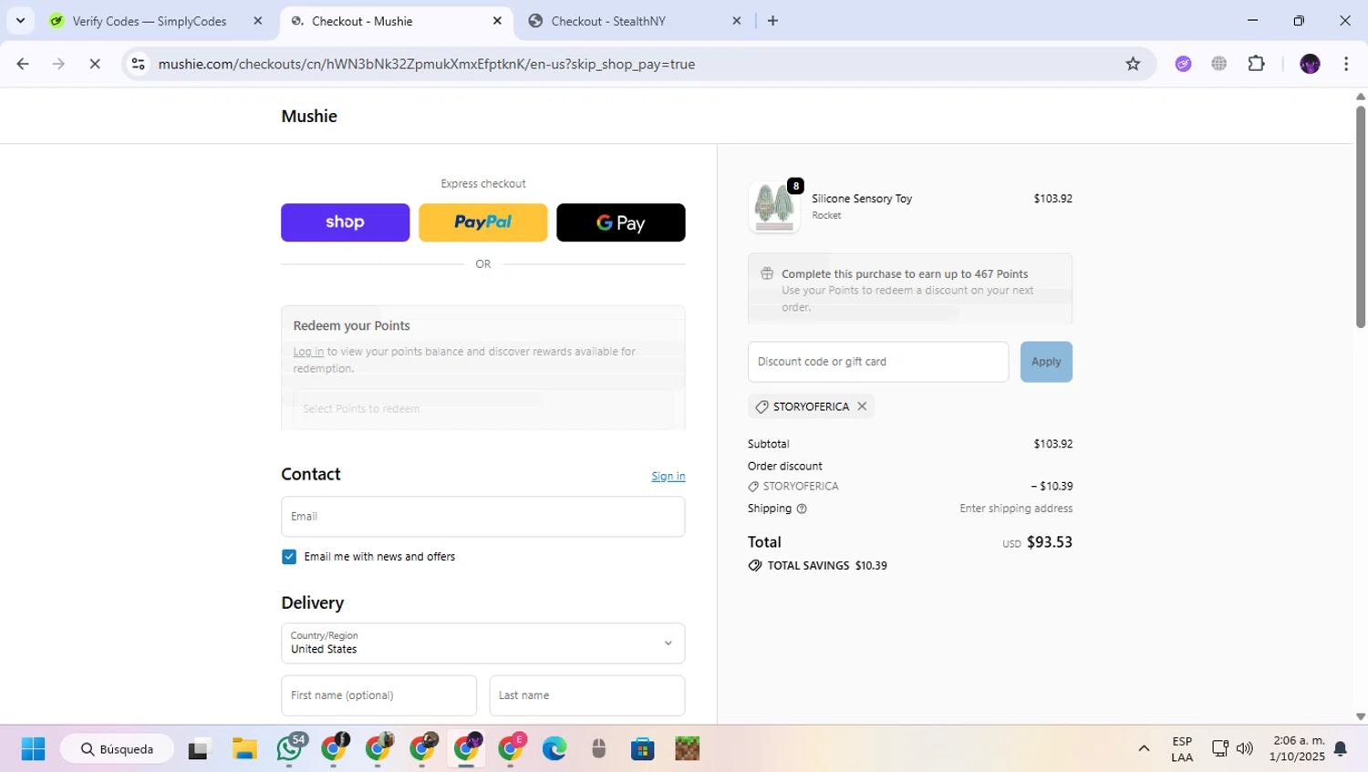Pay with Google Pay button
The image size is (1368, 772).
620,222
